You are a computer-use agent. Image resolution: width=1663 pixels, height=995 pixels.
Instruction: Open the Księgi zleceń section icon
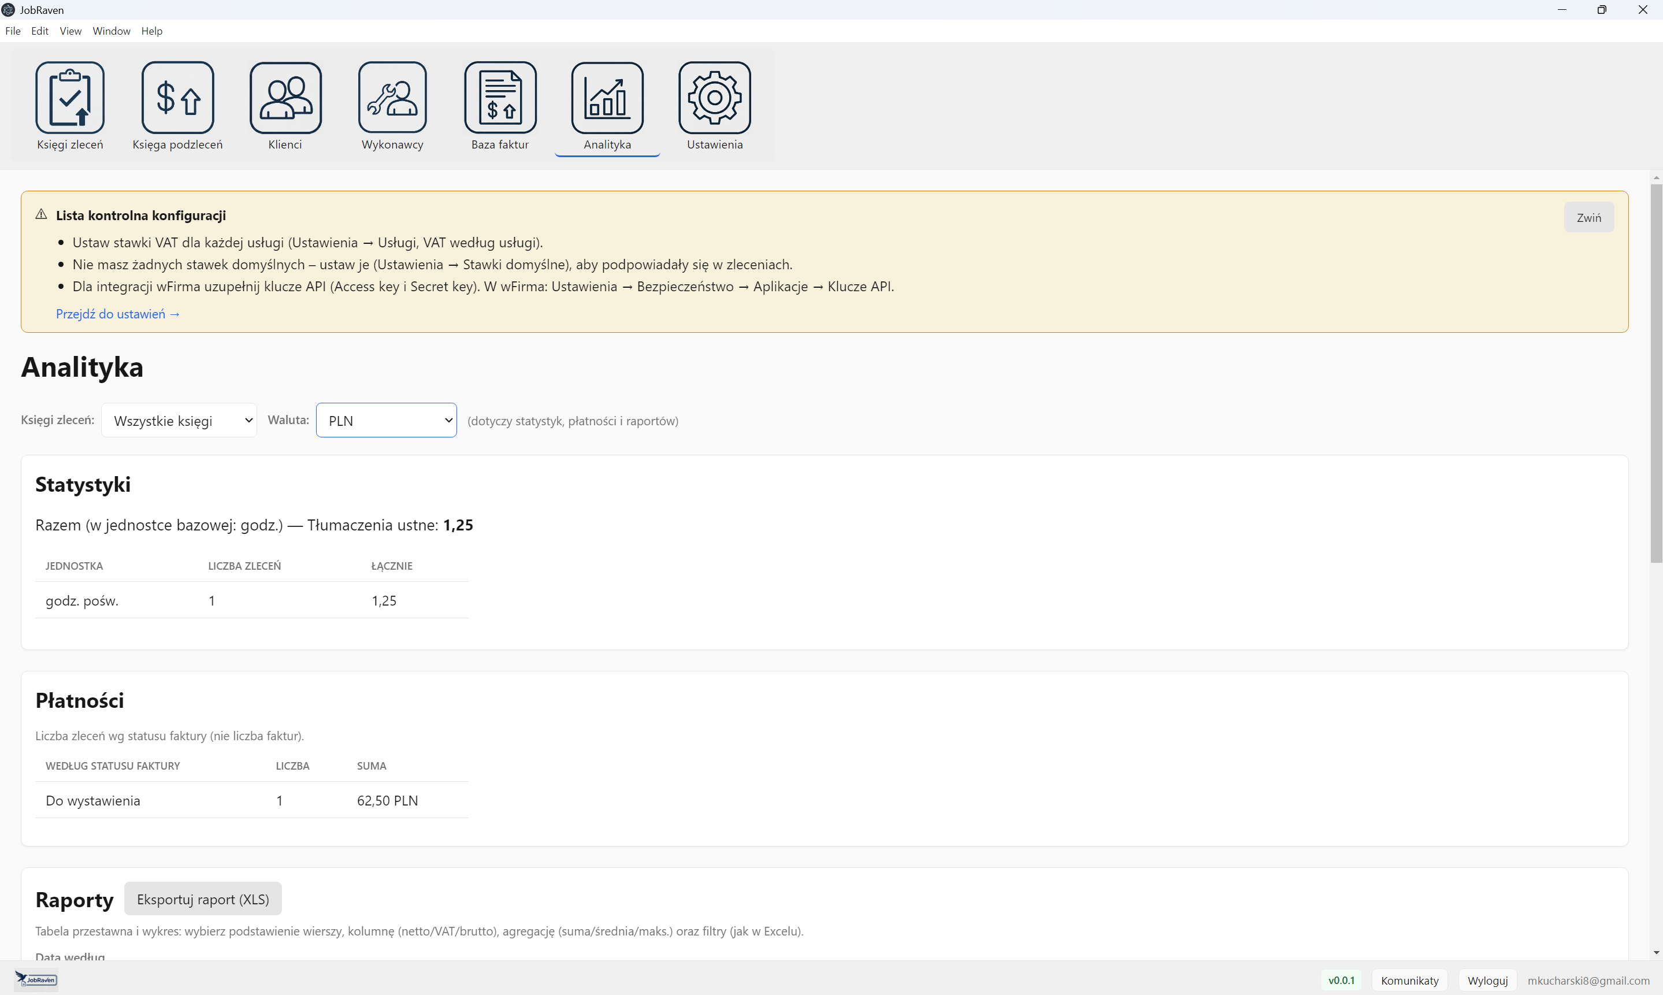point(70,98)
